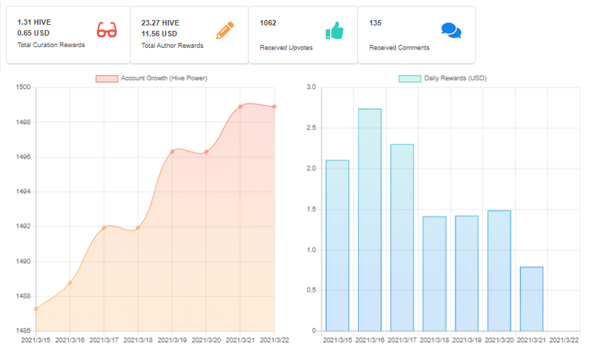Screen dimensions: 595x358
Task: Click the 1492 y-axis label on growth chart
Action: pos(23,226)
